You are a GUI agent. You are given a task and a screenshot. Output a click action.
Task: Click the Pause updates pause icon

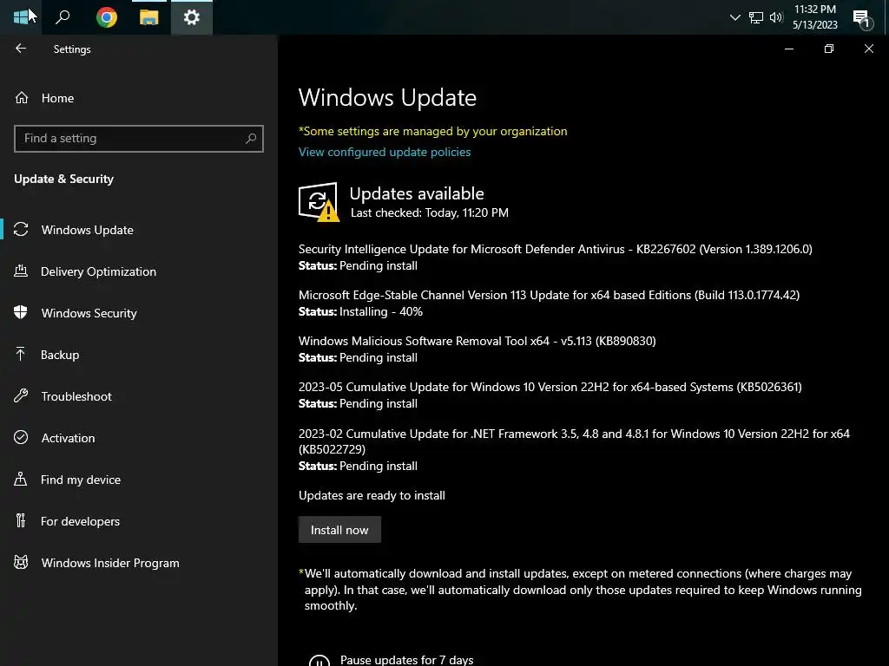pos(319,660)
